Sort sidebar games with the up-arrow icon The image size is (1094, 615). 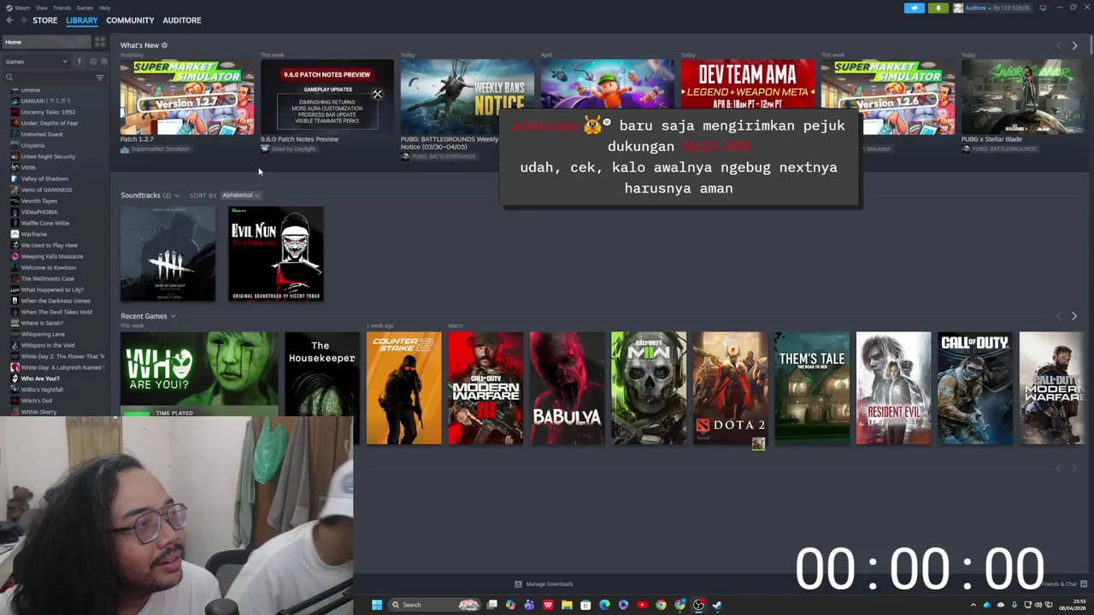(79, 61)
